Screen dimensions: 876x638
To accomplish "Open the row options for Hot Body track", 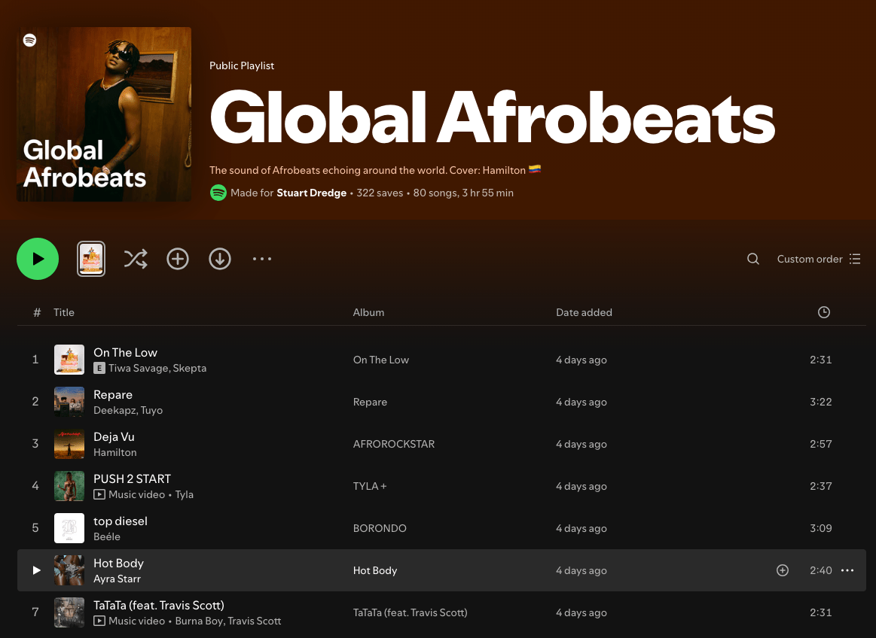I will click(x=847, y=570).
